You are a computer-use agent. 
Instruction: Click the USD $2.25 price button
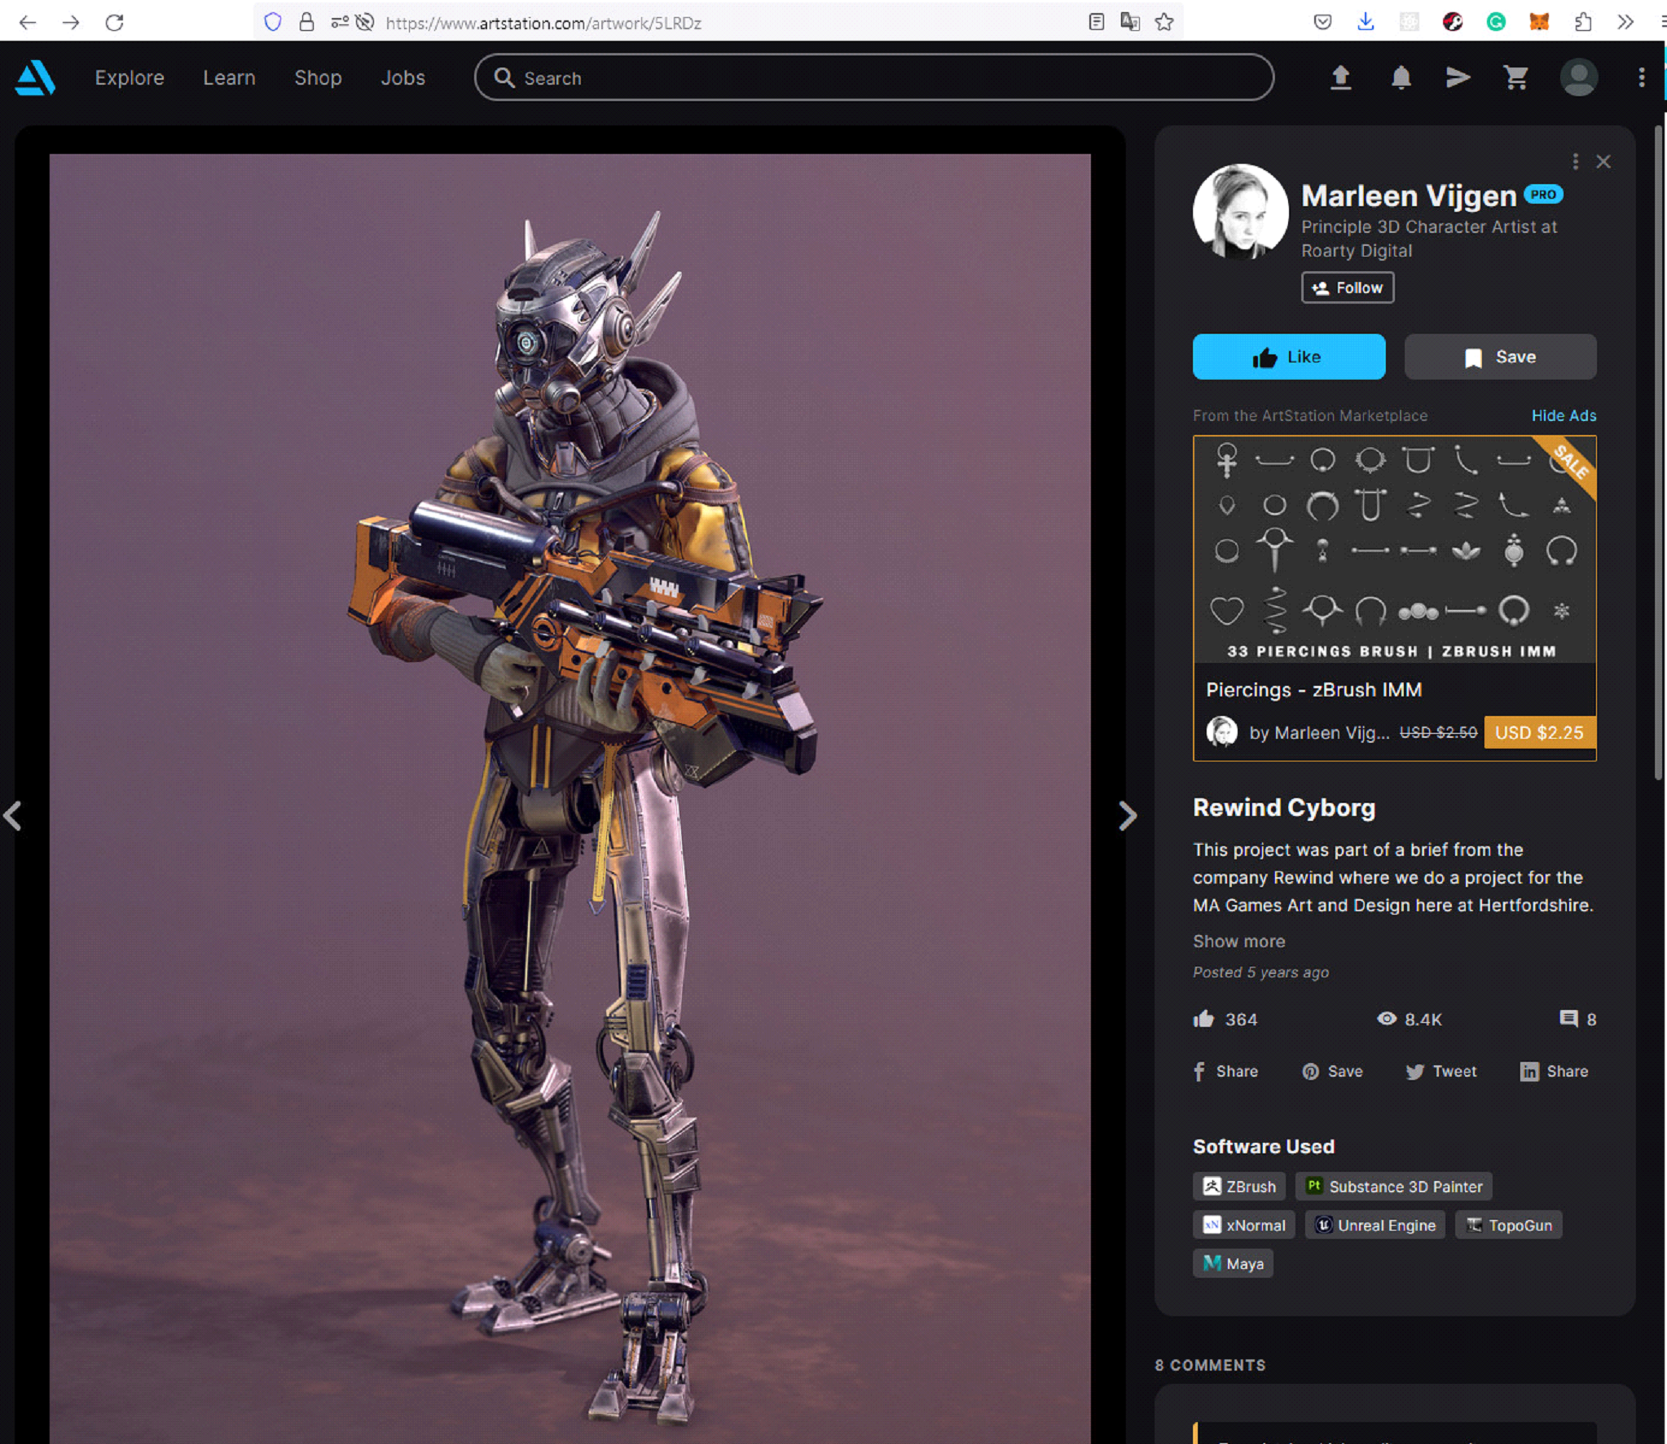pyautogui.click(x=1539, y=732)
